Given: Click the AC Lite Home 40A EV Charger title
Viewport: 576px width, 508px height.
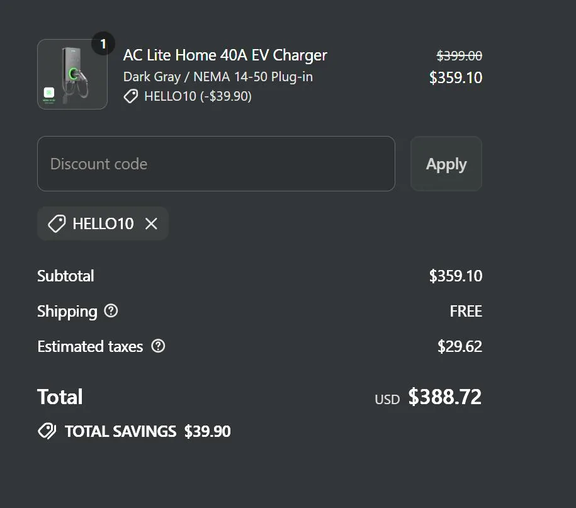Looking at the screenshot, I should [225, 55].
